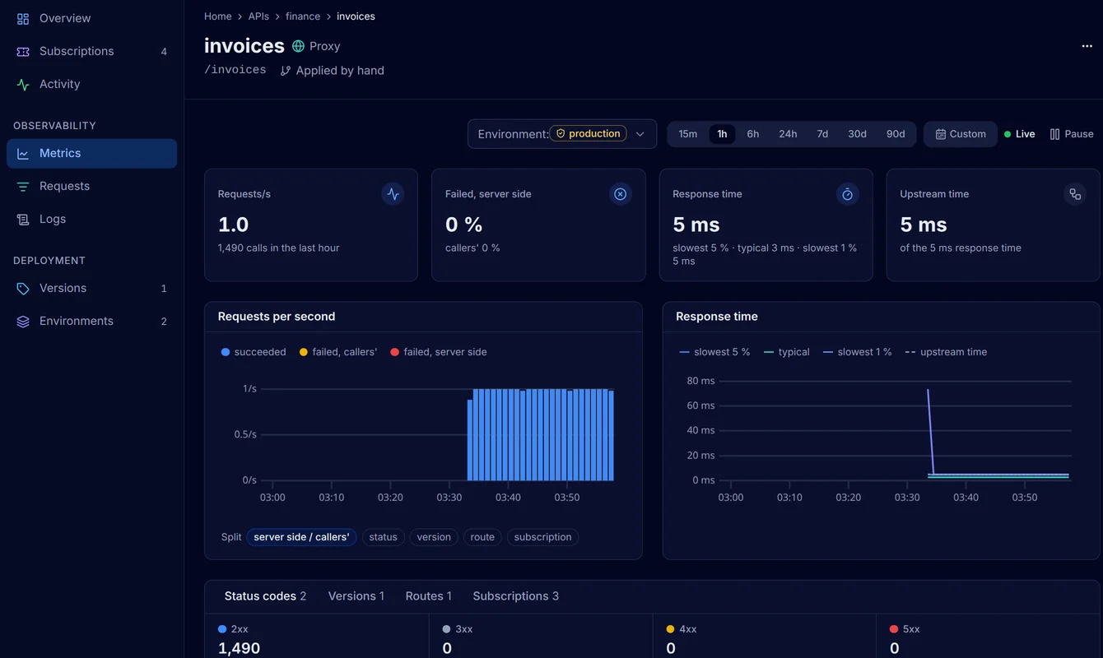
Task: Switch to the Versions tab
Action: (356, 596)
